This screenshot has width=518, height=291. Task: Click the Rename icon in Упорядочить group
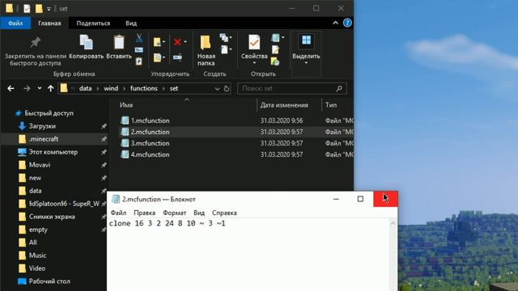(177, 57)
